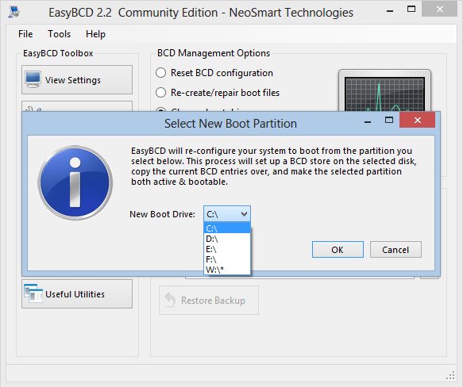Collapse the New Boot Drive dropdown arrow
Viewport: 463px width, 387px height.
(244, 214)
